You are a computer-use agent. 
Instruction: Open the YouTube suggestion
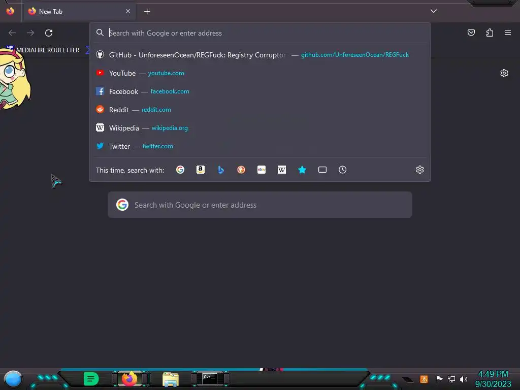[260, 73]
